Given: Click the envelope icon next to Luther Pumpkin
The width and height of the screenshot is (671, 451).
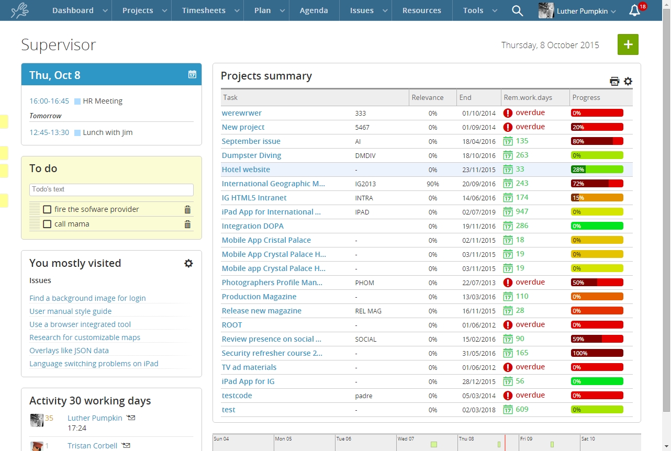Looking at the screenshot, I should tap(130, 418).
